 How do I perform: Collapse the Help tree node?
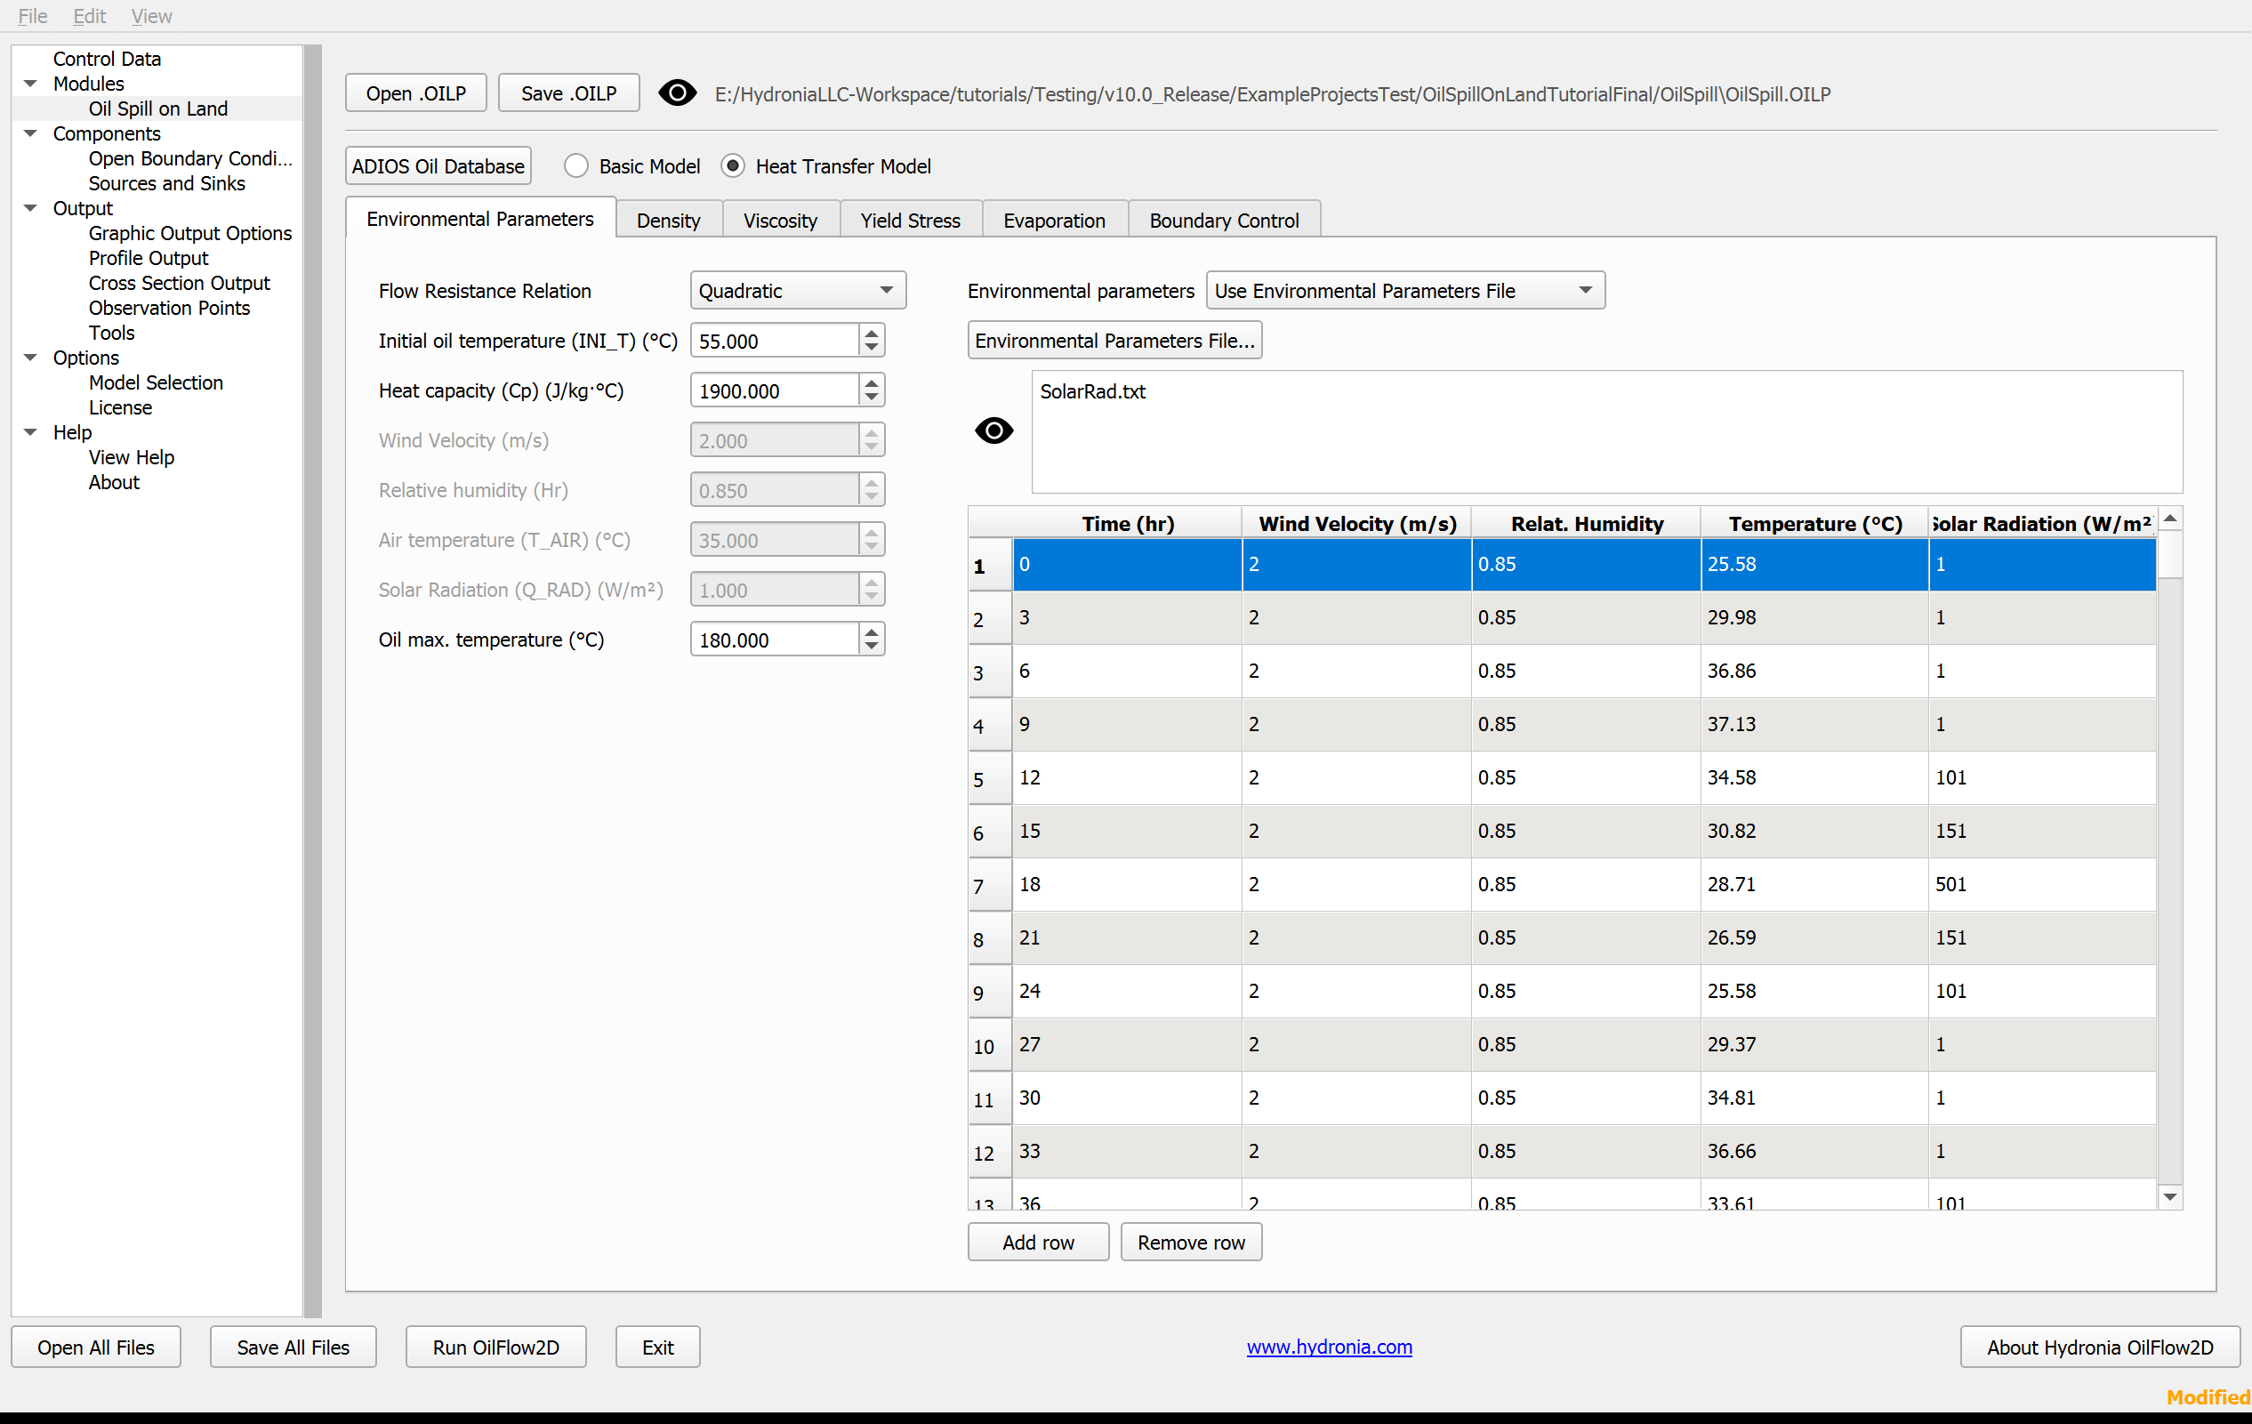(31, 433)
